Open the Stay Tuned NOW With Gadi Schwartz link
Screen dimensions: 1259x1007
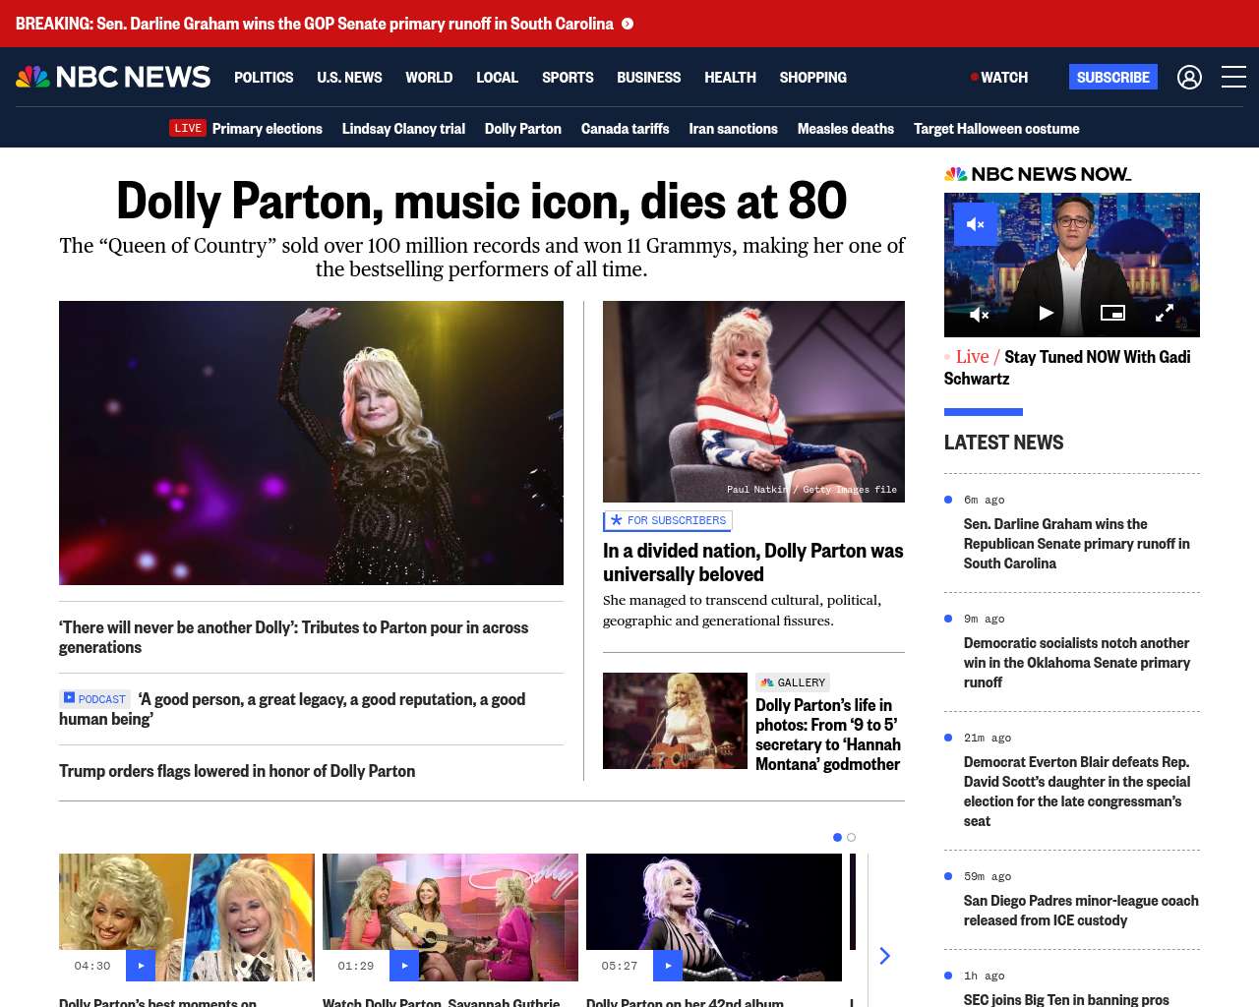click(x=1067, y=368)
